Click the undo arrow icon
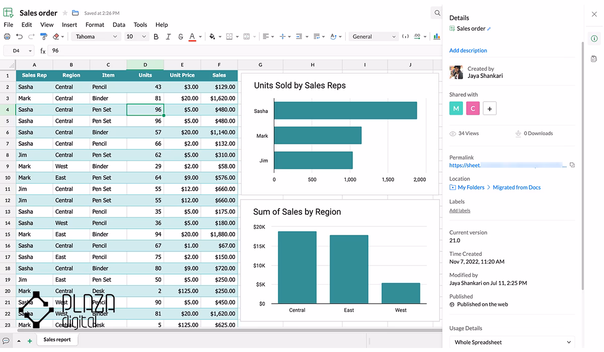 tap(19, 37)
